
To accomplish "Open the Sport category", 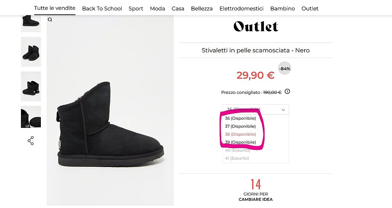I will 136,9.
